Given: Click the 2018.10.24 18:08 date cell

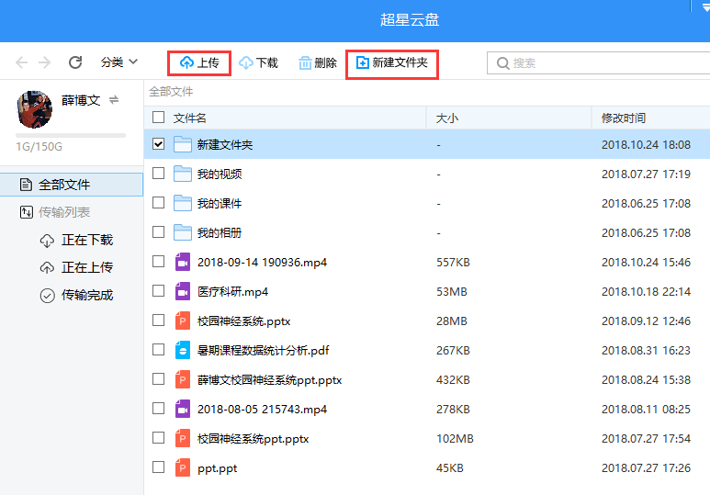Looking at the screenshot, I should point(646,145).
